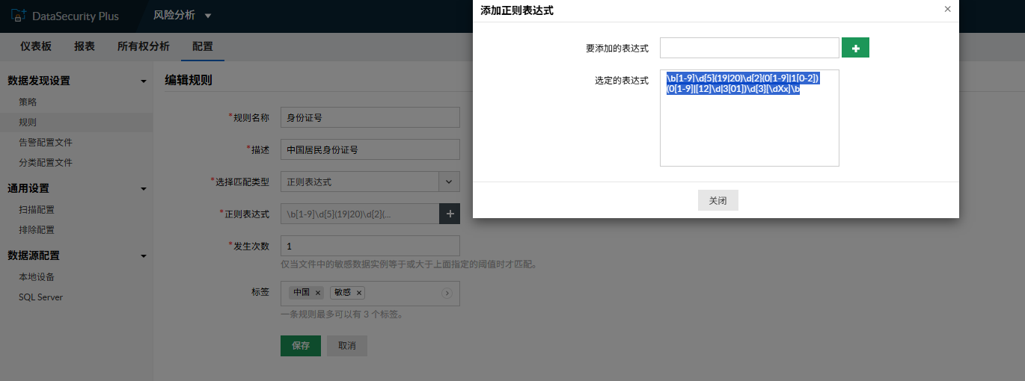
Task: Remove the 敏感 tag
Action: 359,293
